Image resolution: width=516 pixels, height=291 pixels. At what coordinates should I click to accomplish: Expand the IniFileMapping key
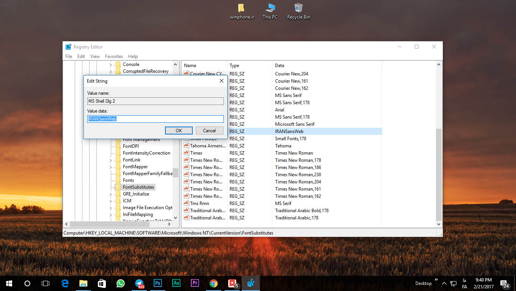click(110, 214)
